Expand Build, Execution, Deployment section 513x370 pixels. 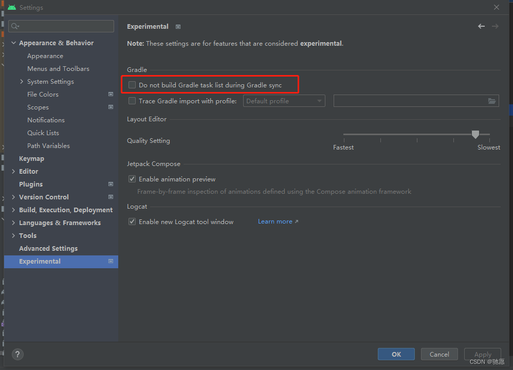point(13,210)
